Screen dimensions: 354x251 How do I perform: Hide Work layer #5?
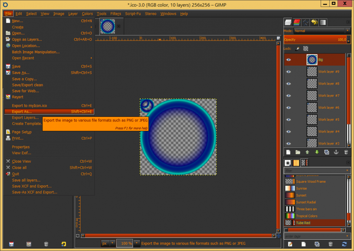[x=289, y=119]
